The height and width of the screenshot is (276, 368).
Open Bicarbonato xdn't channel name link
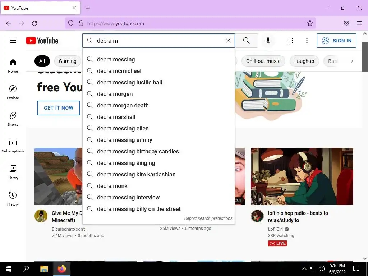tap(70, 229)
